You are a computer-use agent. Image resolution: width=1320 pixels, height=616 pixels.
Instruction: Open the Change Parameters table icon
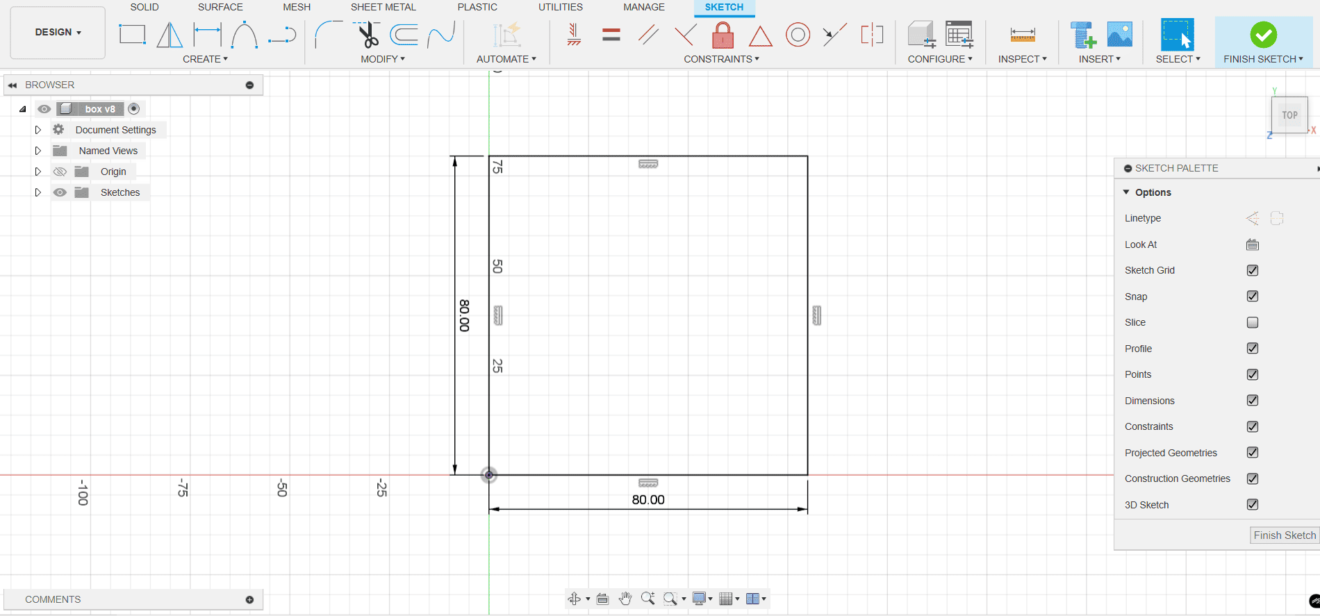pyautogui.click(x=959, y=34)
